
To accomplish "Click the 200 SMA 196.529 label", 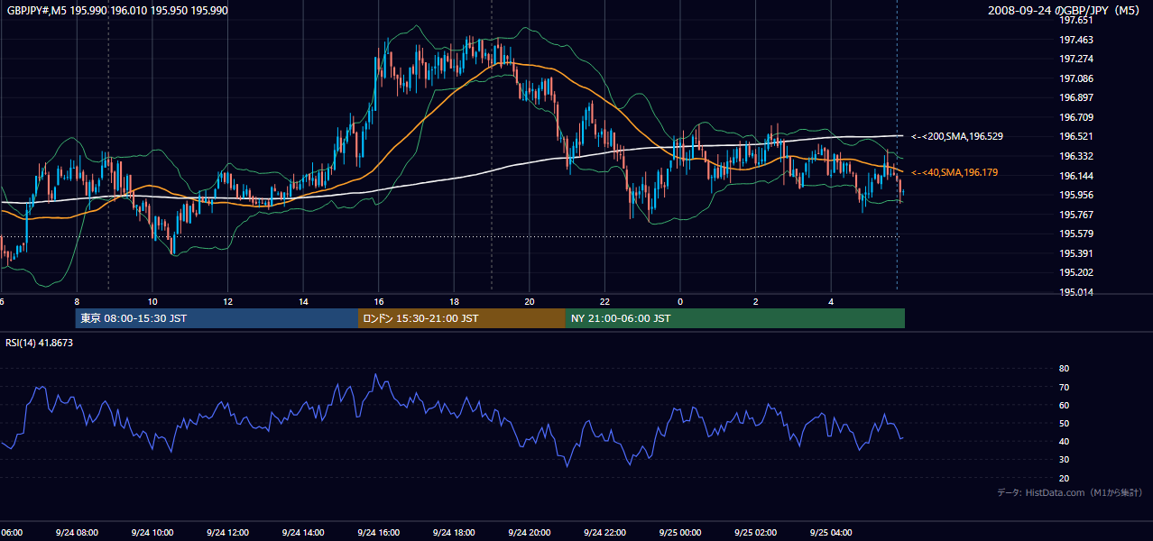I will 957,136.
